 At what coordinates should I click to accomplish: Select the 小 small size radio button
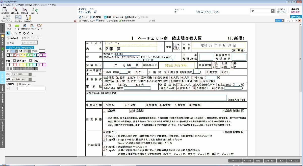click(23, 43)
